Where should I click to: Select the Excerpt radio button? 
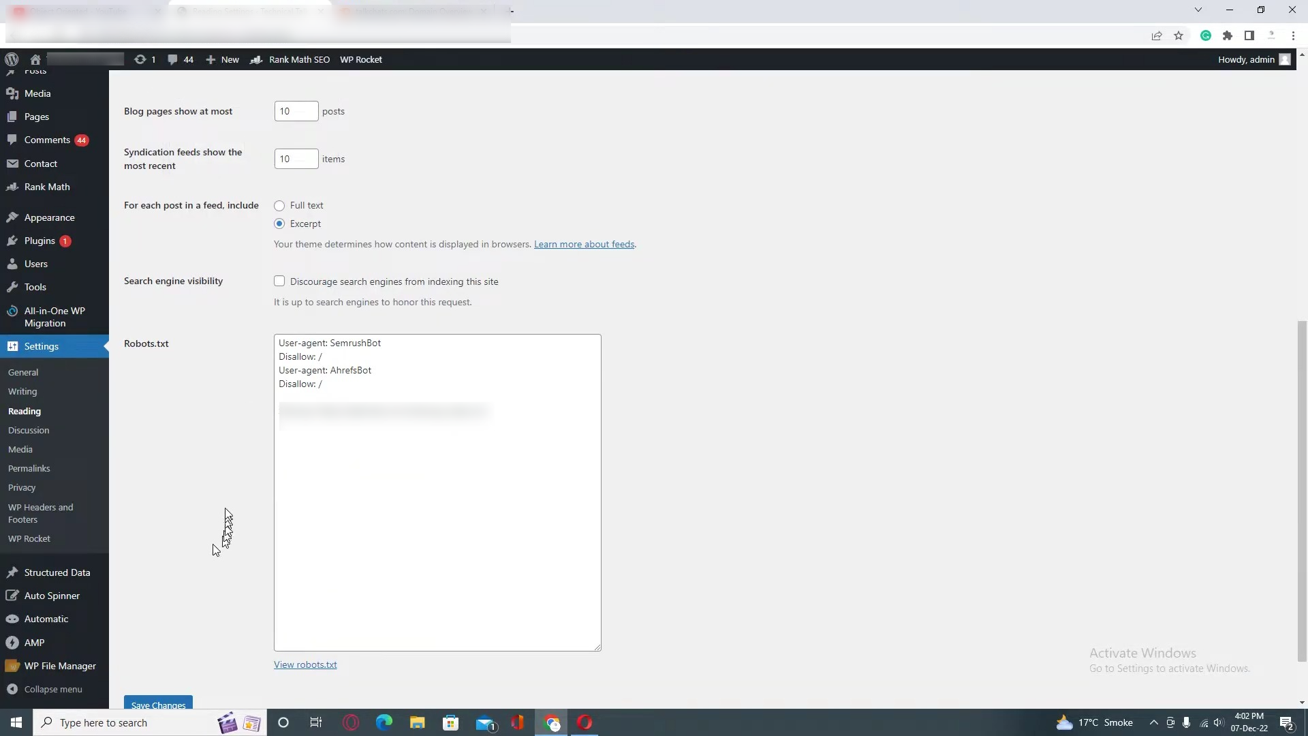click(x=279, y=224)
